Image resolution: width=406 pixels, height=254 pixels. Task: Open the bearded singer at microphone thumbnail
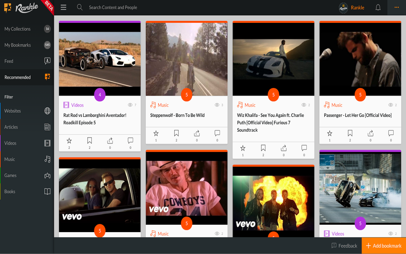tap(360, 59)
